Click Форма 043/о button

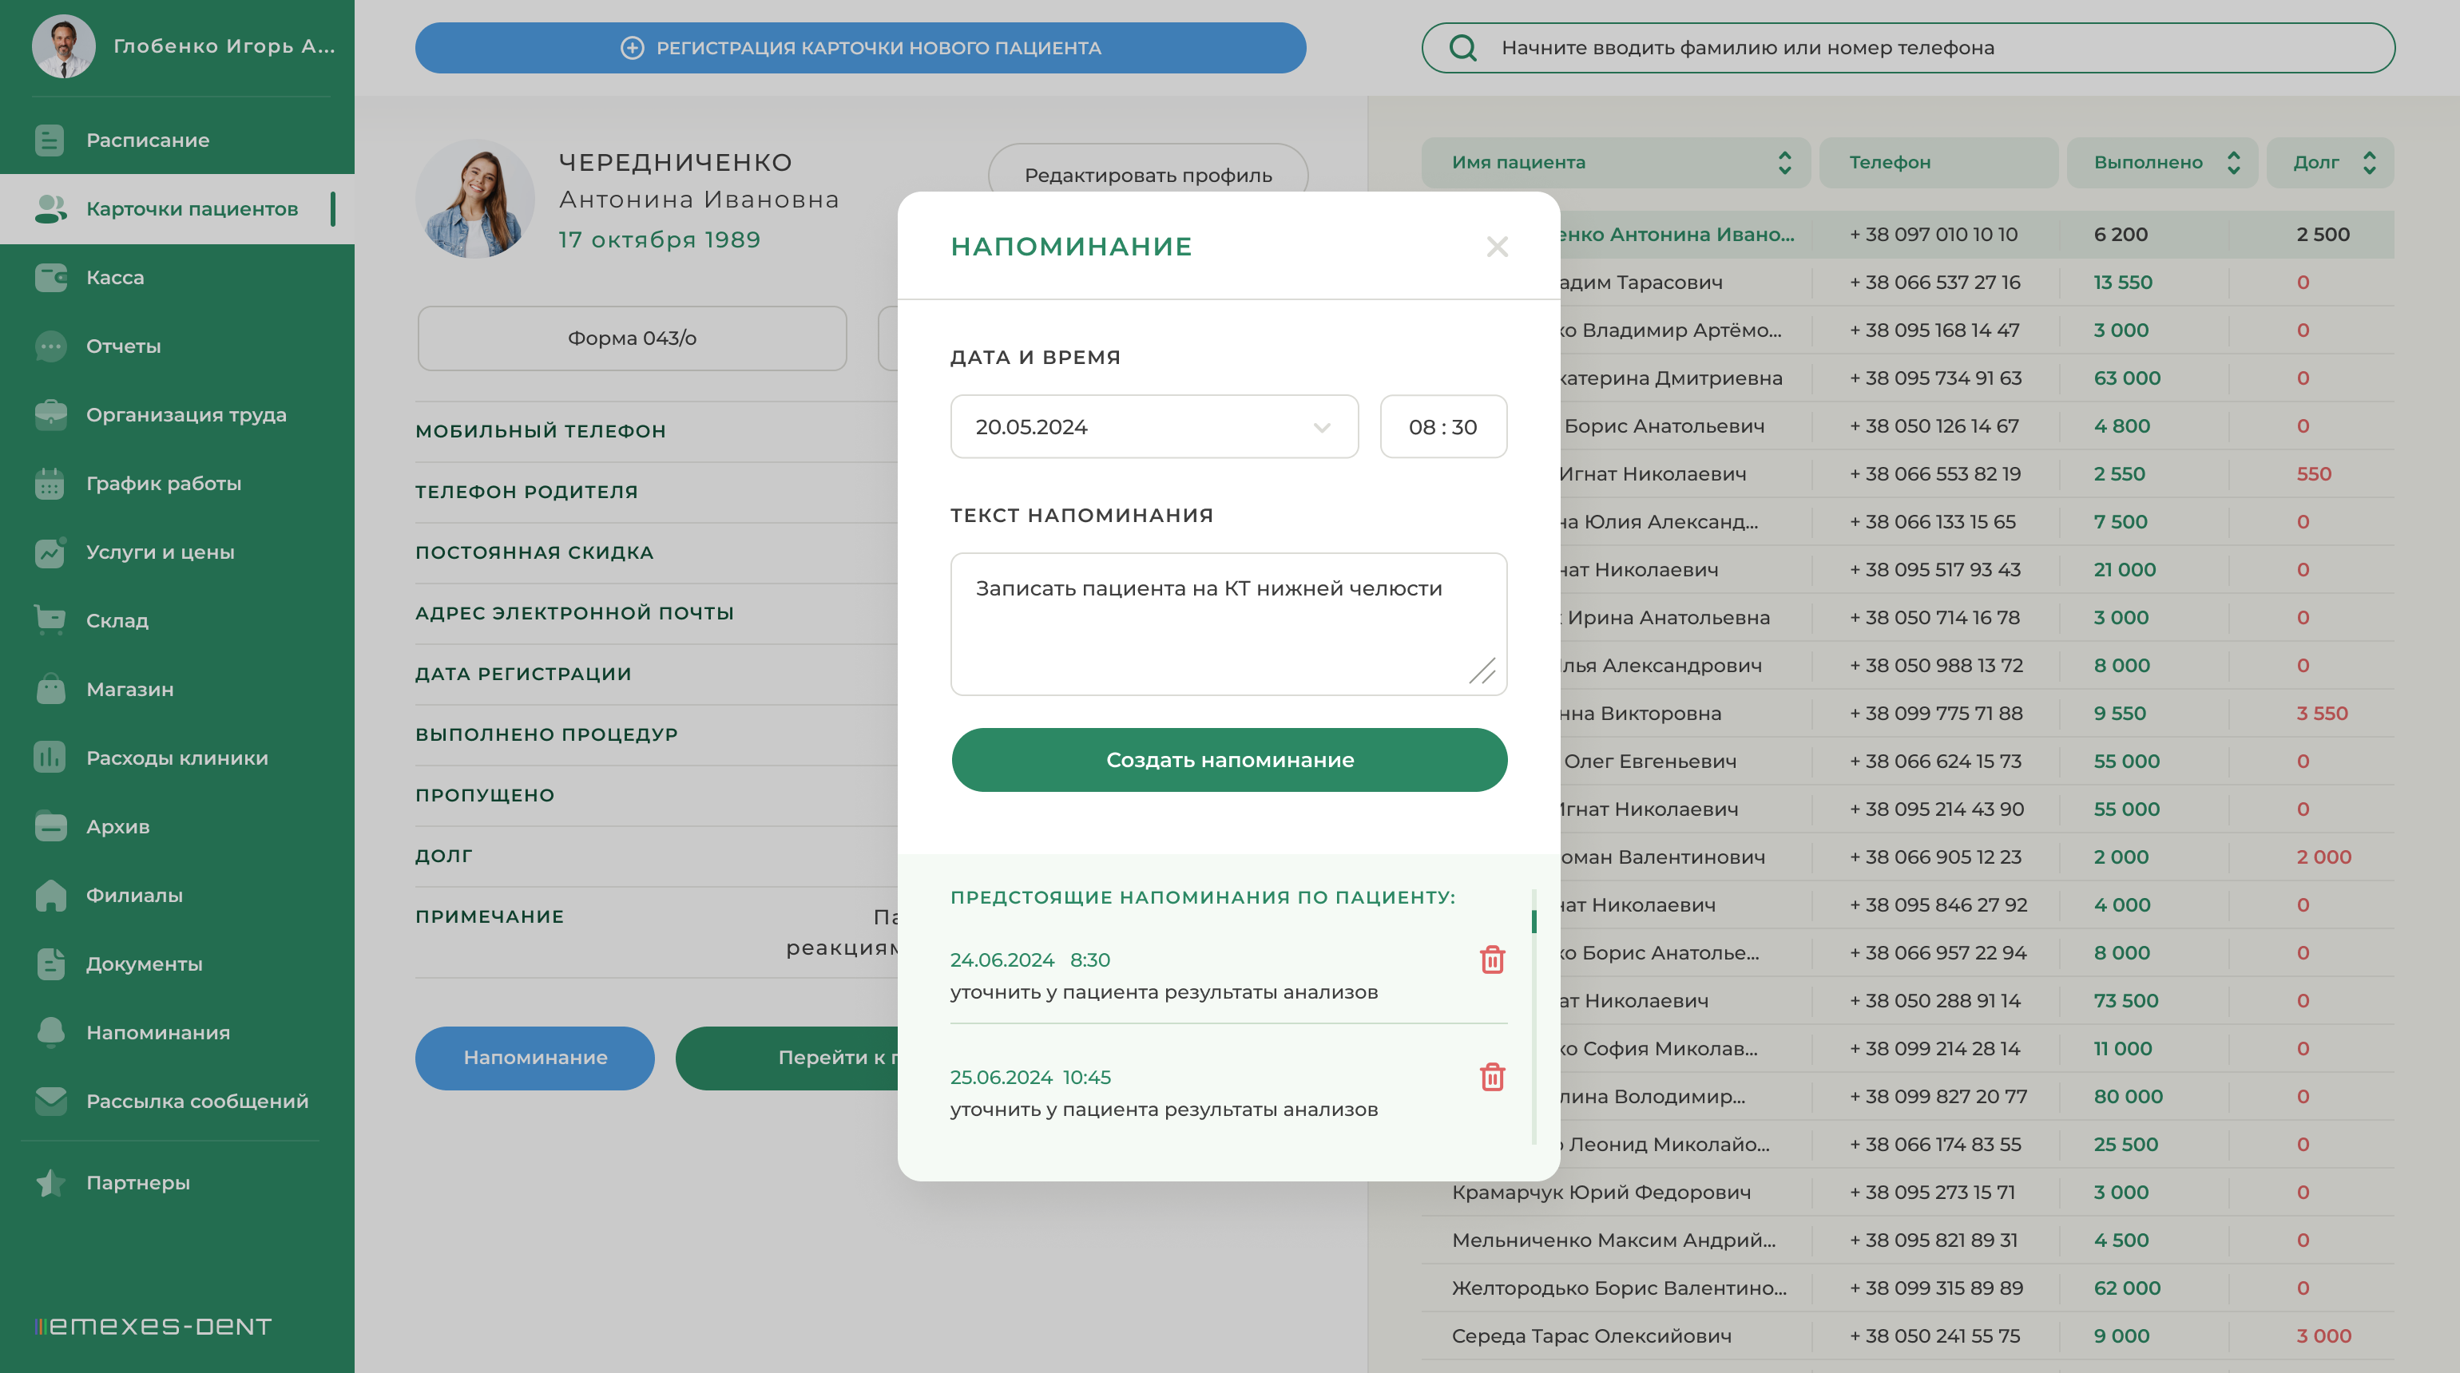(633, 338)
